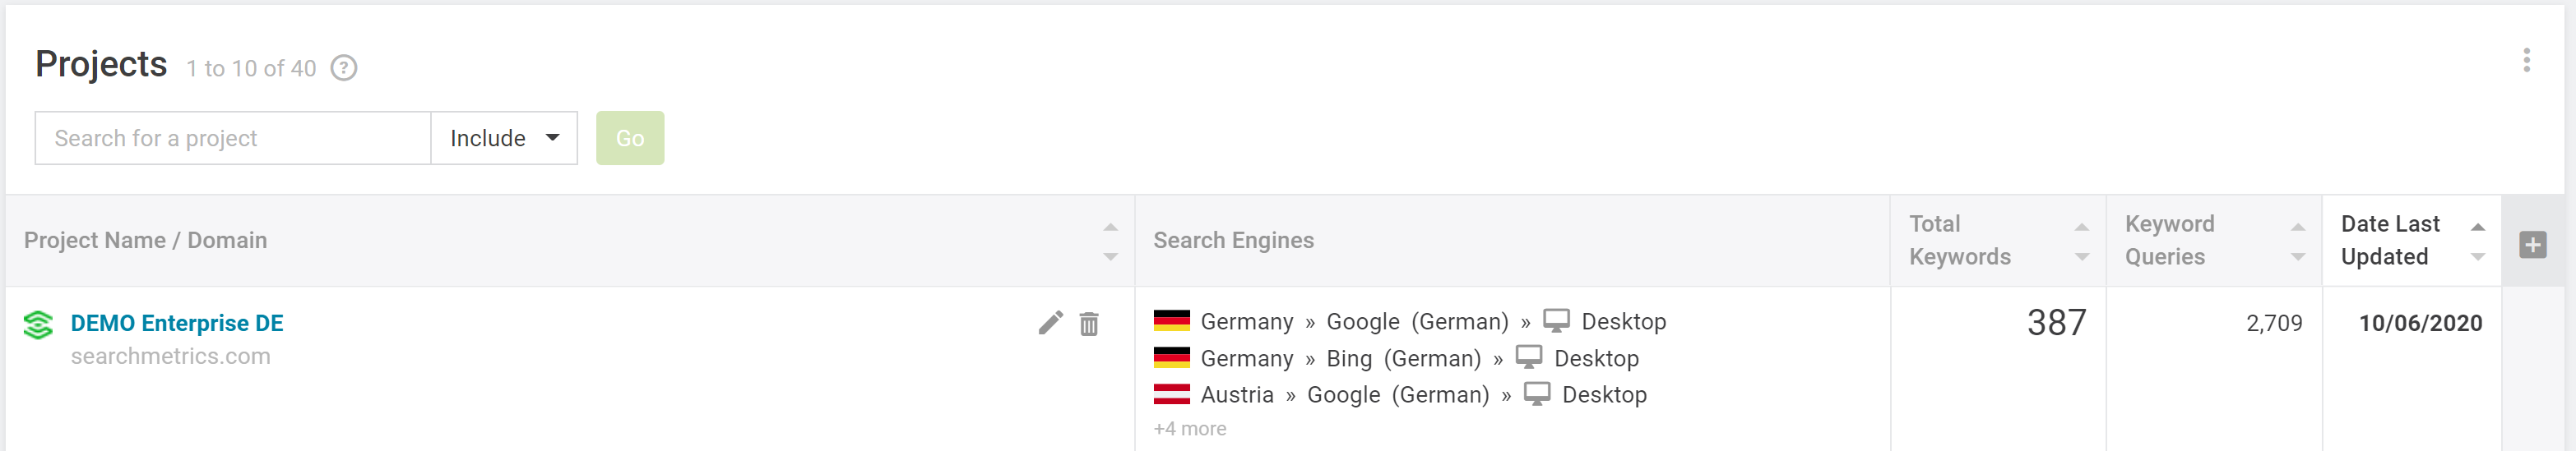Open the DEMO Enterprise DE project link
Screen dimensions: 2576x451
(x=177, y=324)
